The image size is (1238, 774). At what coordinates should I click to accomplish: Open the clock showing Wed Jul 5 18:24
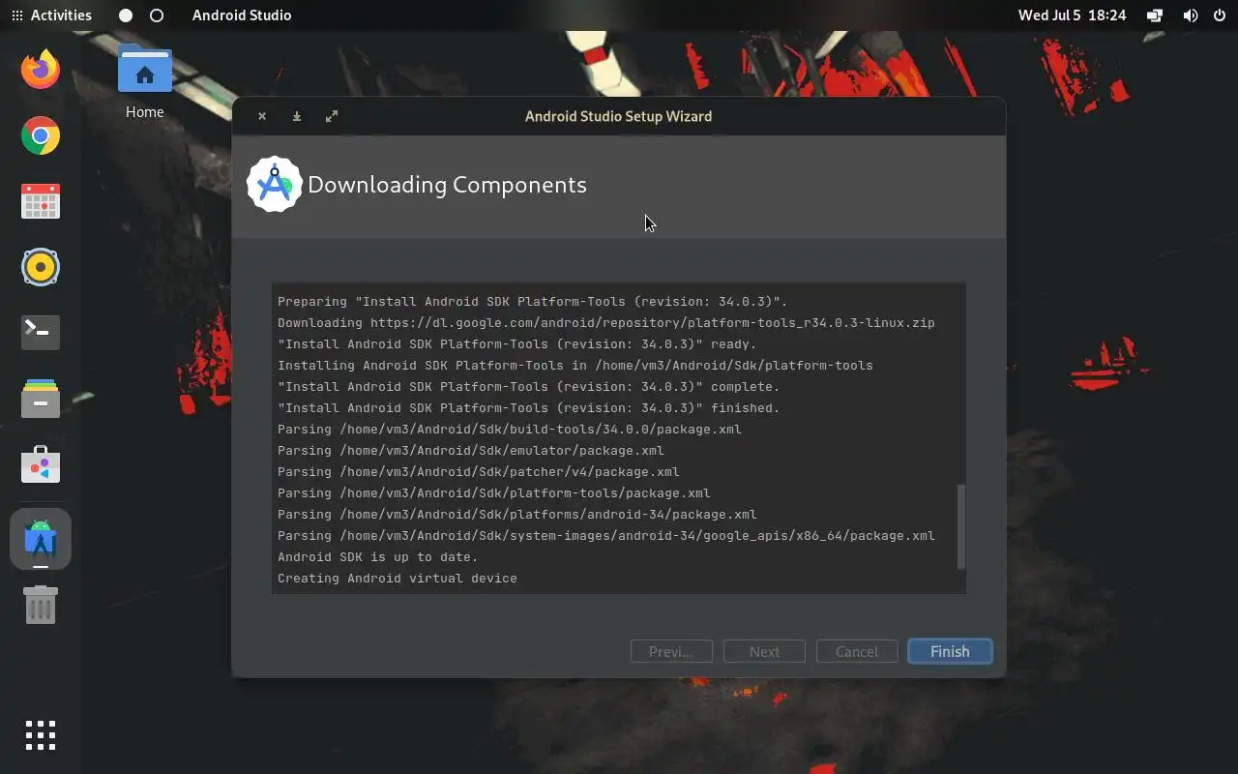point(1072,15)
